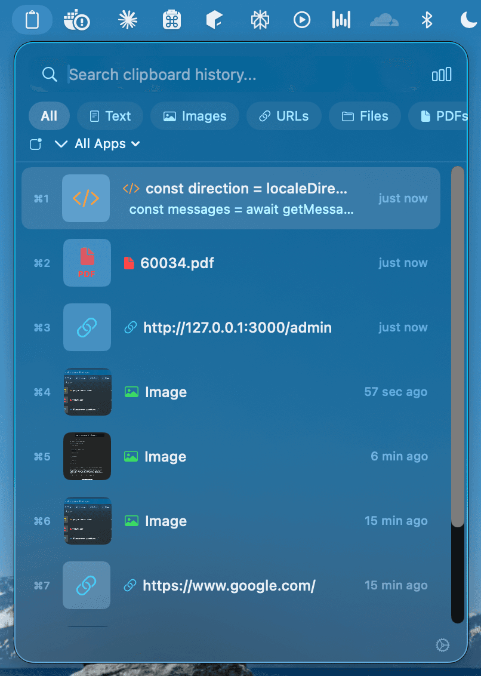Open settings via the gear icon
Screen dimensions: 481x676
click(x=442, y=646)
